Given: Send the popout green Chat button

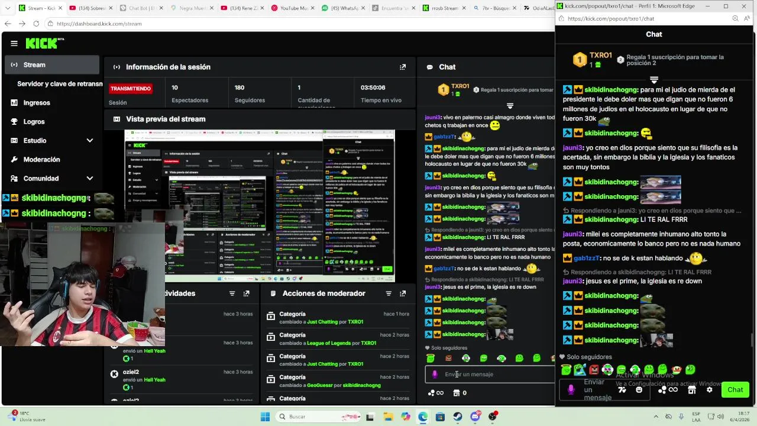Looking at the screenshot, I should pos(735,389).
